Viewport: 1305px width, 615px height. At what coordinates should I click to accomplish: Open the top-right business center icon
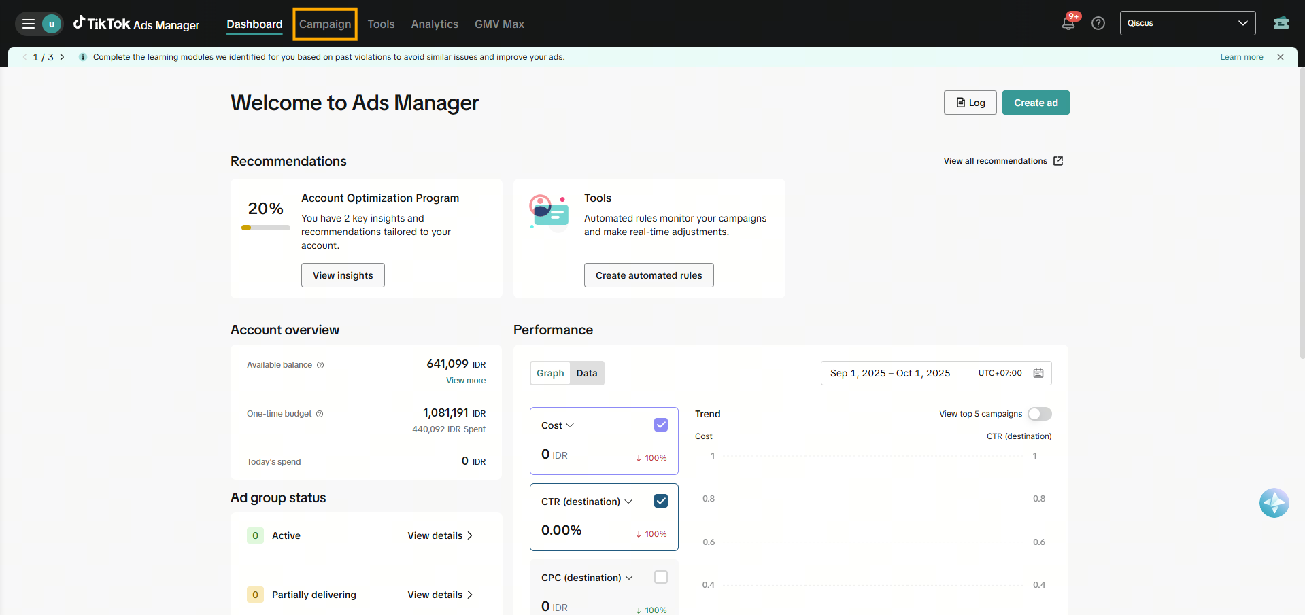[1281, 23]
